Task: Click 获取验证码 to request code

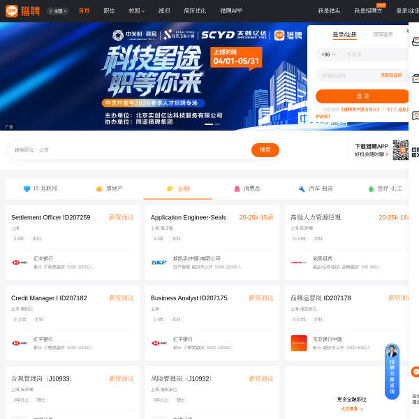Action: [391, 75]
